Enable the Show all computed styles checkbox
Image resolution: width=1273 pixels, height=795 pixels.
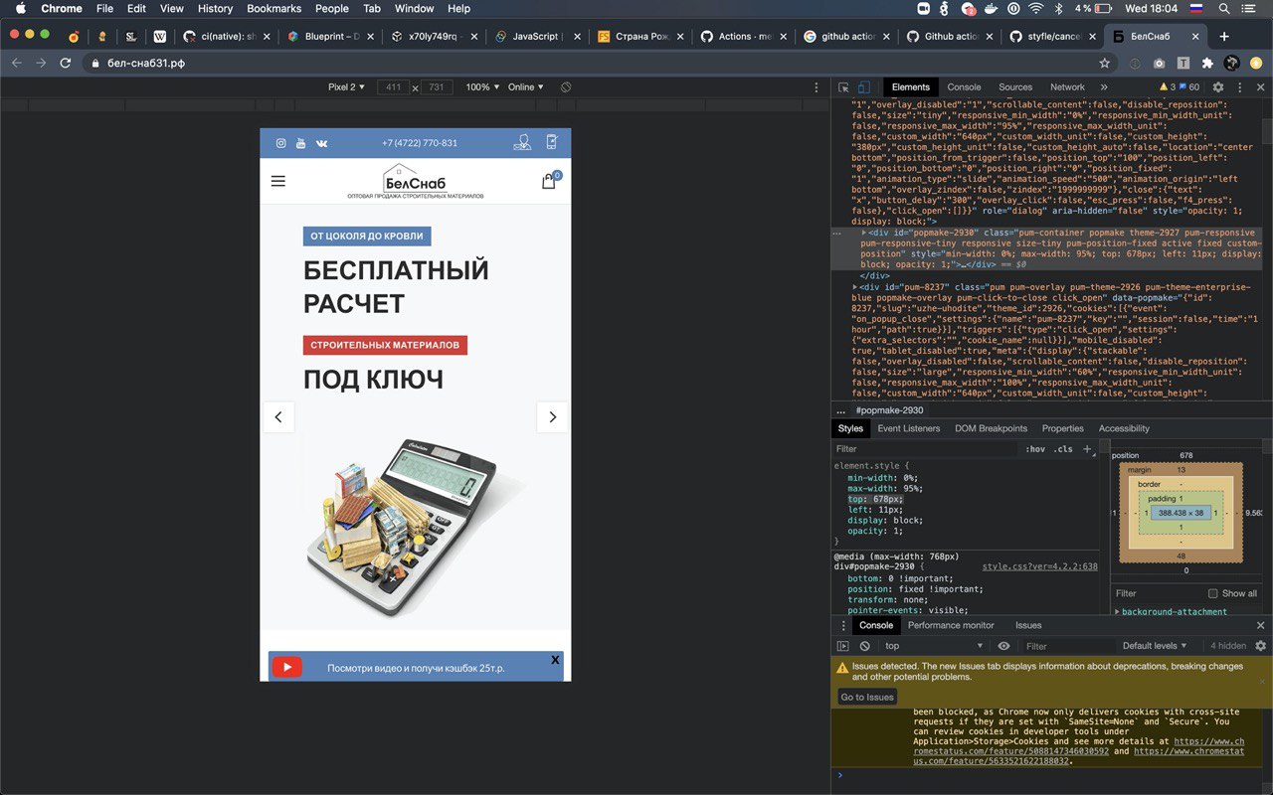[x=1212, y=593]
